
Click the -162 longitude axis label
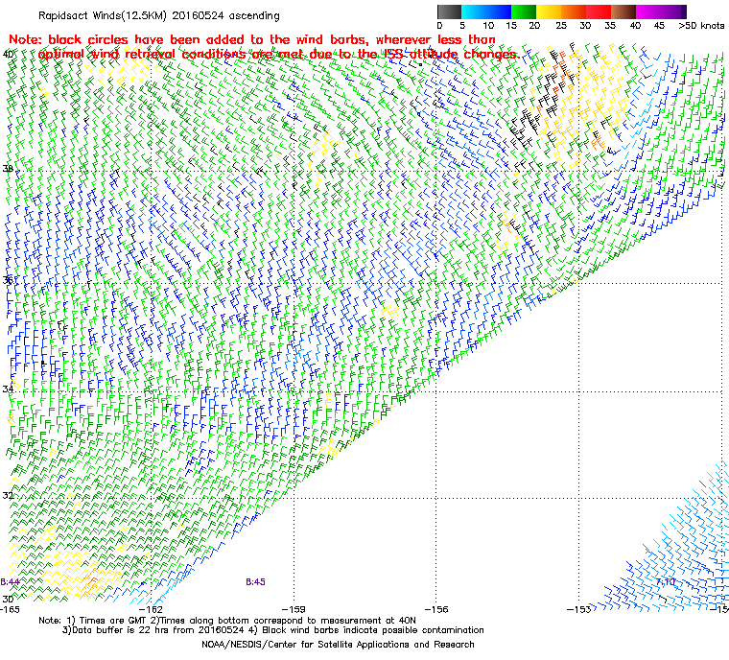tap(152, 609)
